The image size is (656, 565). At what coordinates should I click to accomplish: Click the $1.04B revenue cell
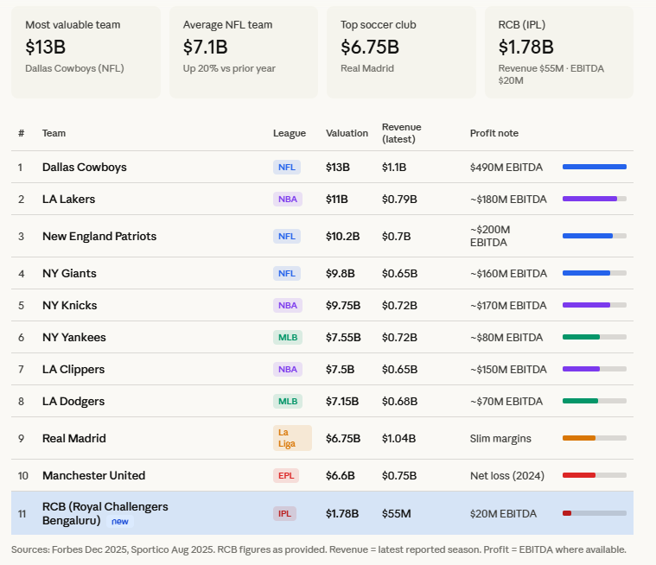398,438
